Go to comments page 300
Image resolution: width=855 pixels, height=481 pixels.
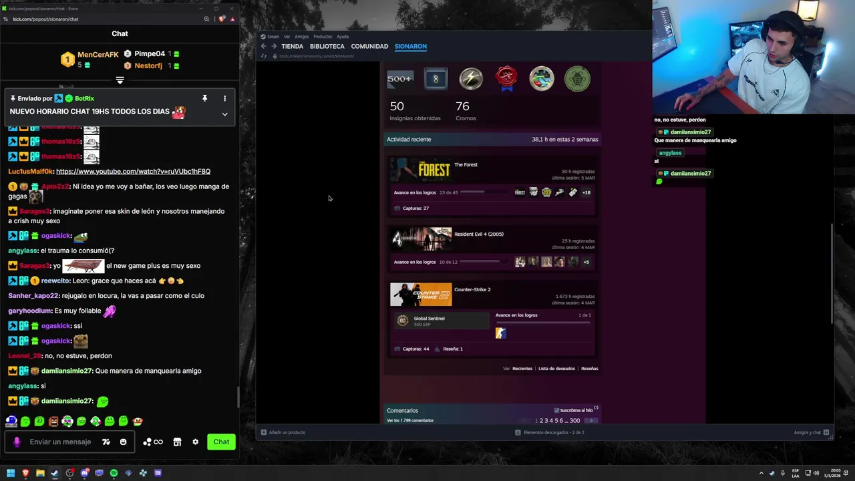click(x=574, y=421)
